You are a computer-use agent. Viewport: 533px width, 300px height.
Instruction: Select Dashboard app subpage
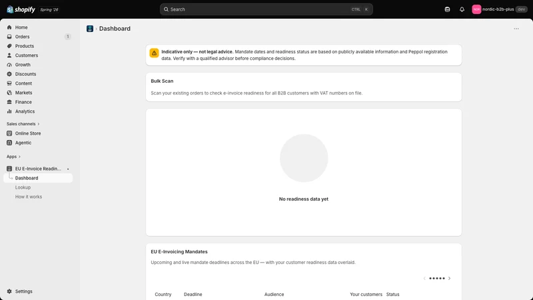pyautogui.click(x=38, y=178)
